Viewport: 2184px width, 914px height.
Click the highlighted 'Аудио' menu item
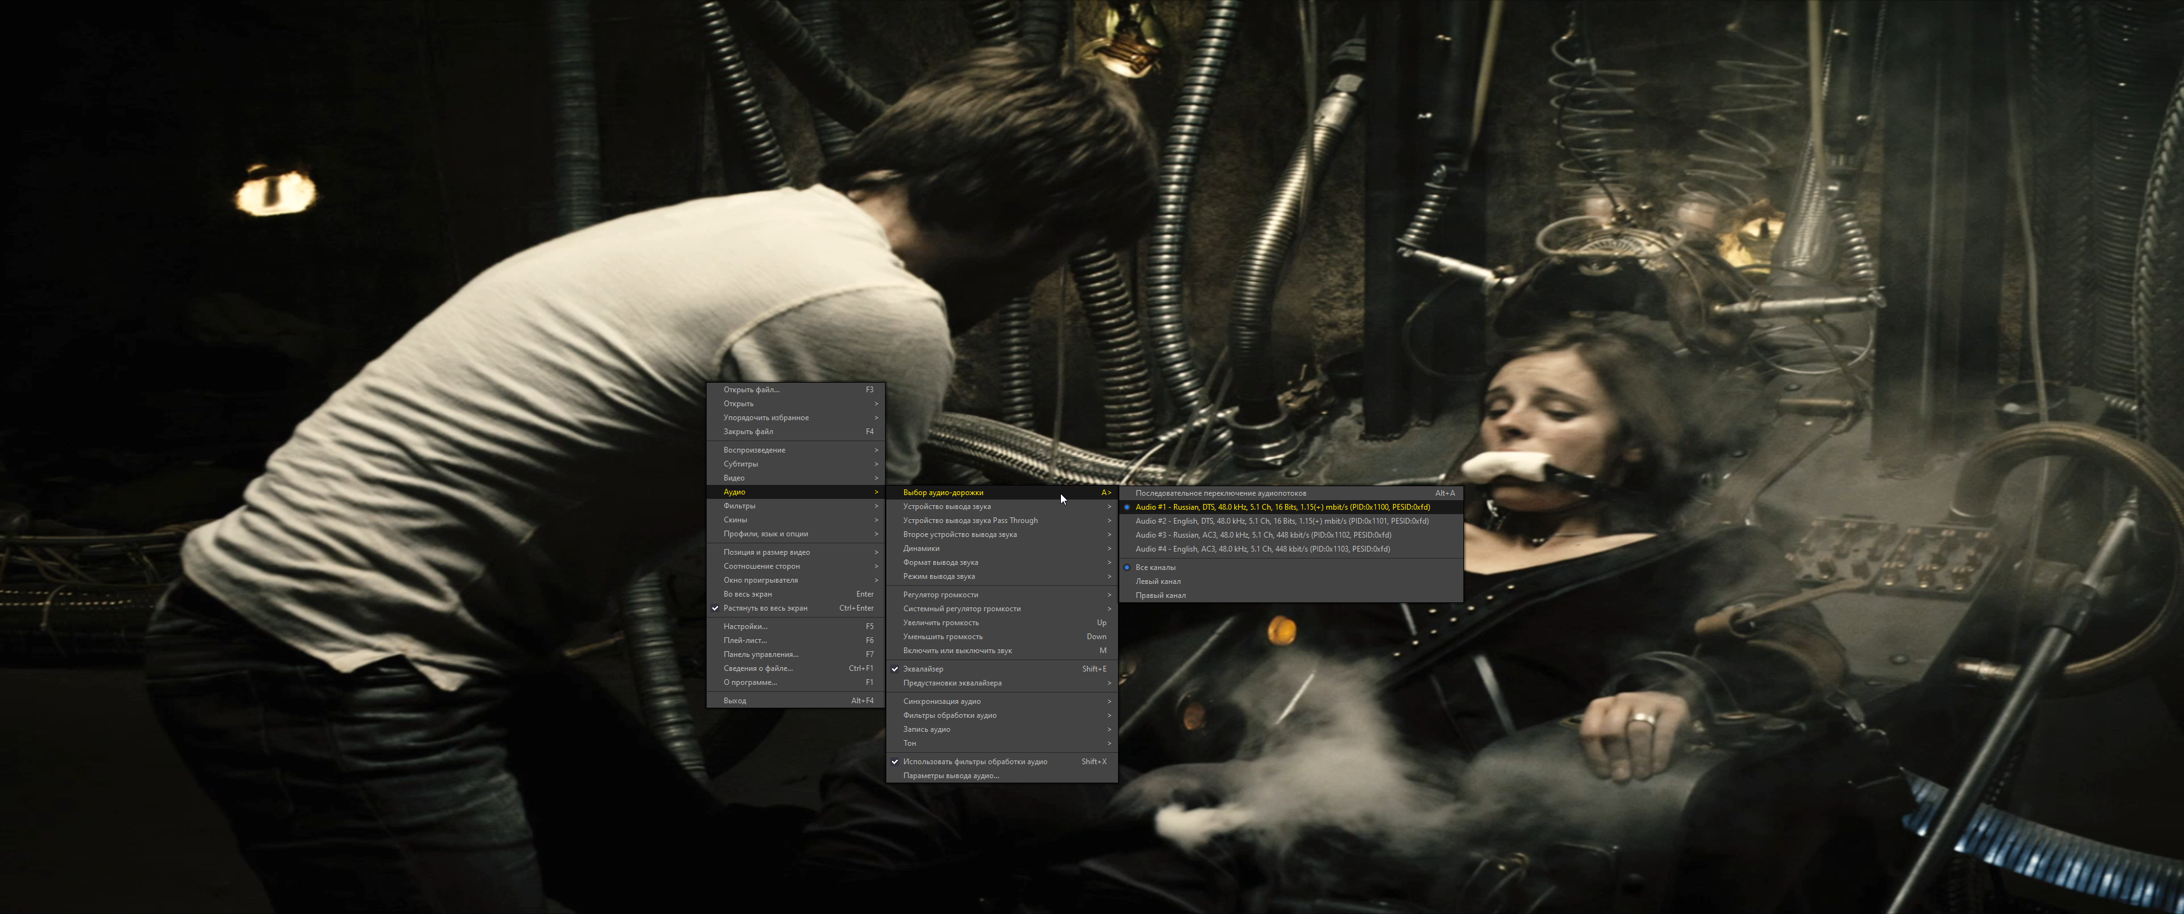point(796,492)
